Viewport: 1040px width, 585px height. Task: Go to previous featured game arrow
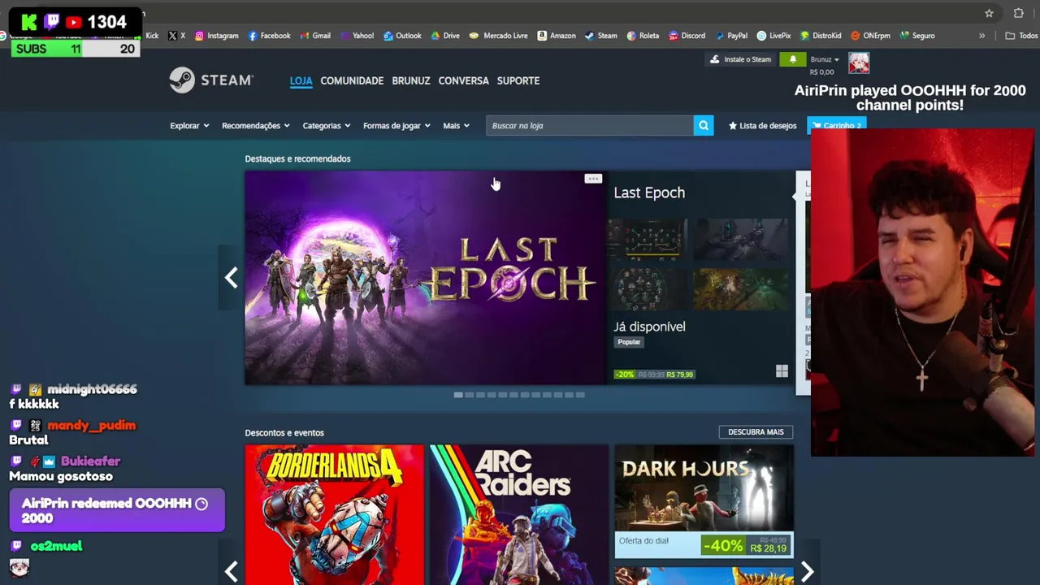coord(231,278)
